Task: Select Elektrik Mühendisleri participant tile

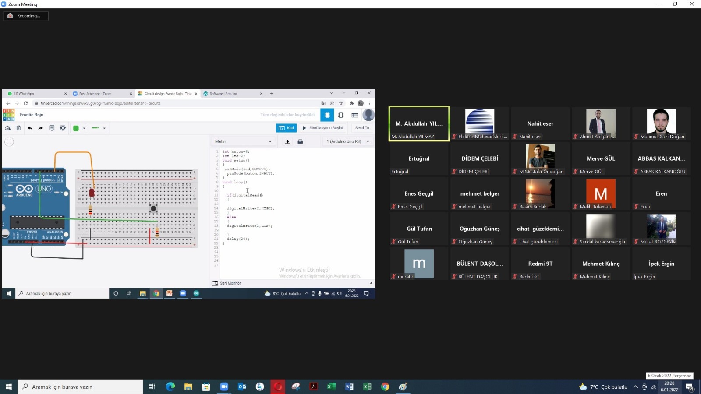Action: (x=480, y=124)
